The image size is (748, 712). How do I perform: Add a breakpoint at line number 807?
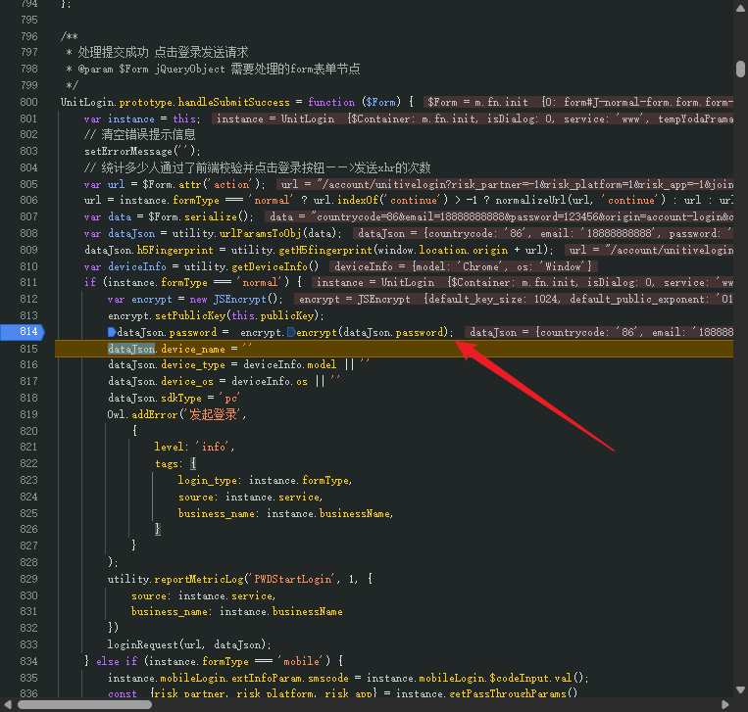pos(28,216)
